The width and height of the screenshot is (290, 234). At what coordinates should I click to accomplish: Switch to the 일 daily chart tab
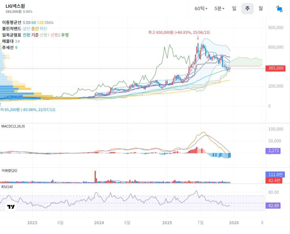point(234,8)
